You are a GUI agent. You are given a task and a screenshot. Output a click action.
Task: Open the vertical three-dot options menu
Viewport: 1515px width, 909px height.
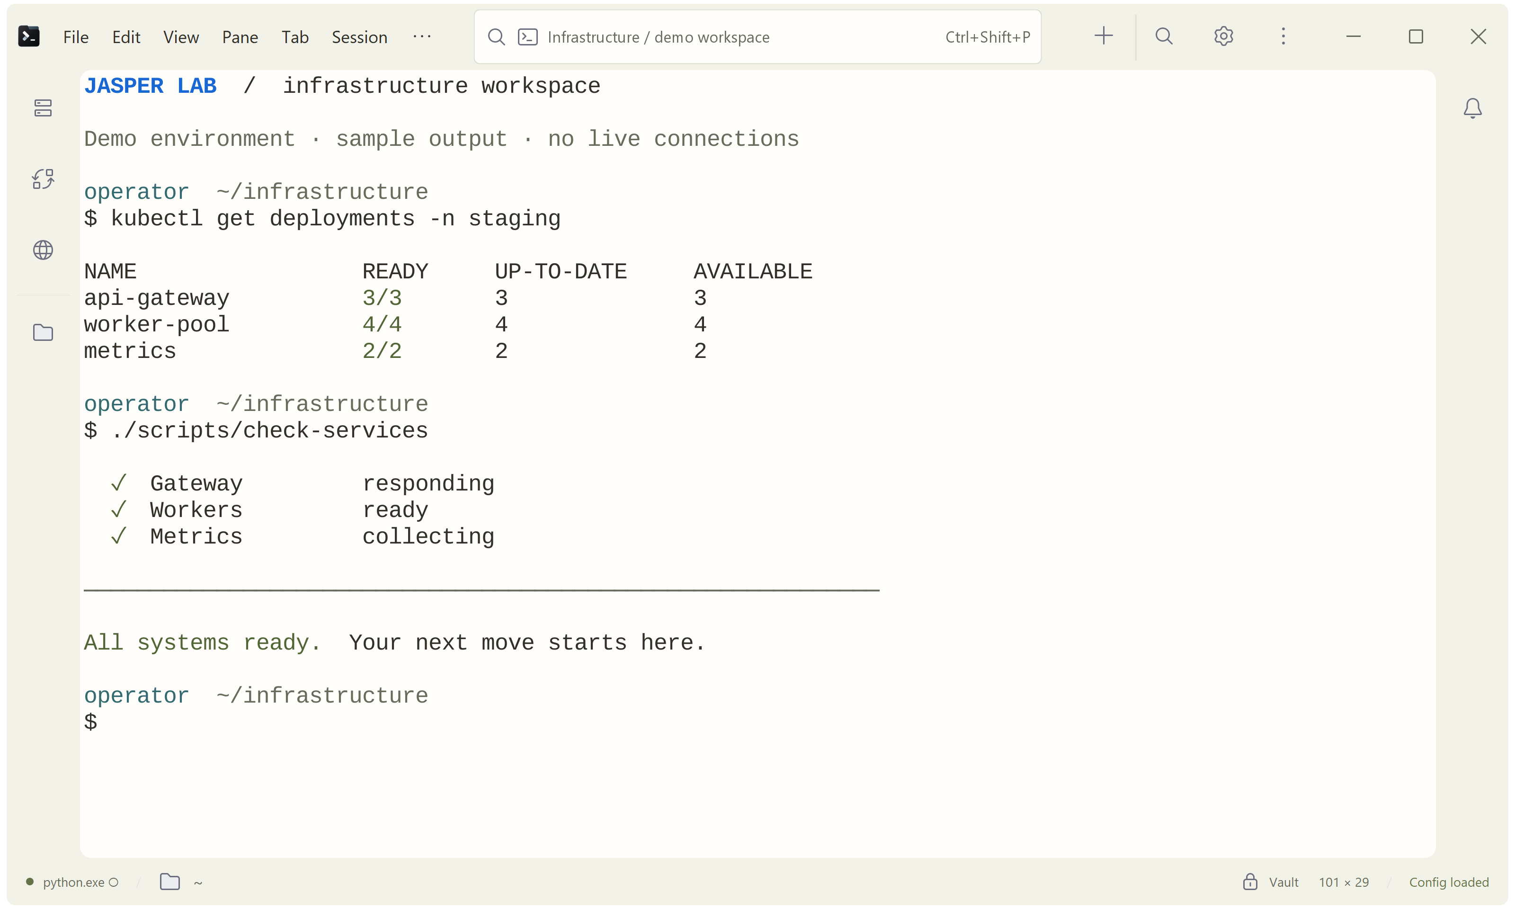(x=1283, y=36)
